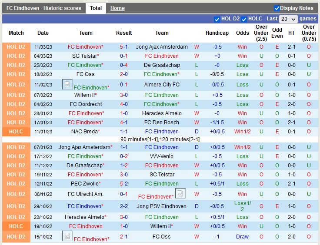Viewport: 320px width, 245px height.
Task: Click FC Eindhoven - Historic scores title
Action: click(43, 8)
